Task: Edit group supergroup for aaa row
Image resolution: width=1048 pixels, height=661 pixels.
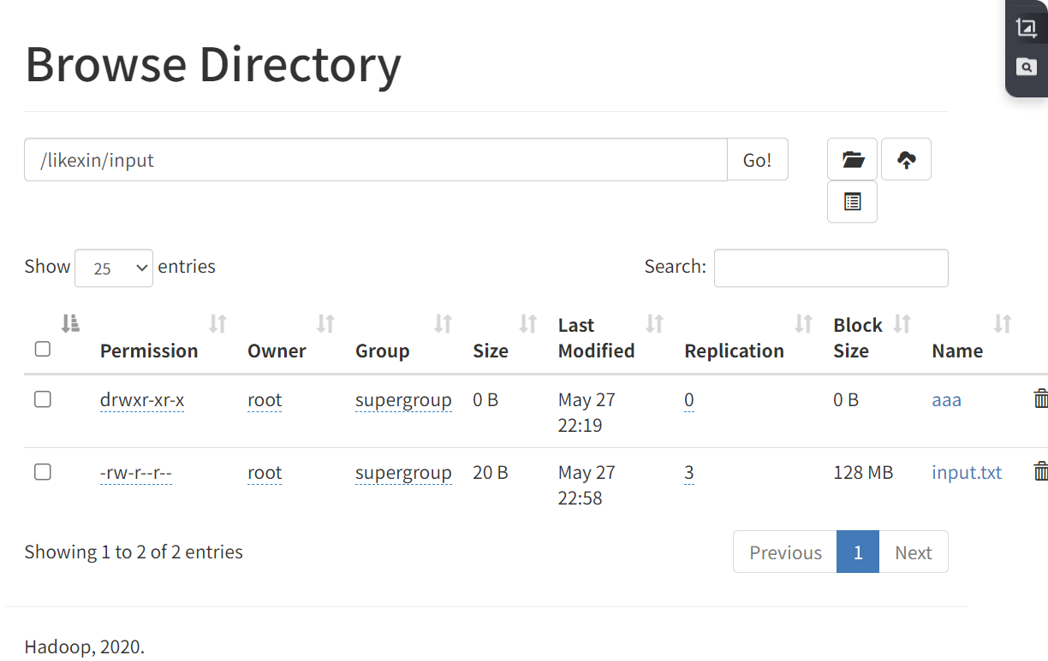Action: click(403, 399)
